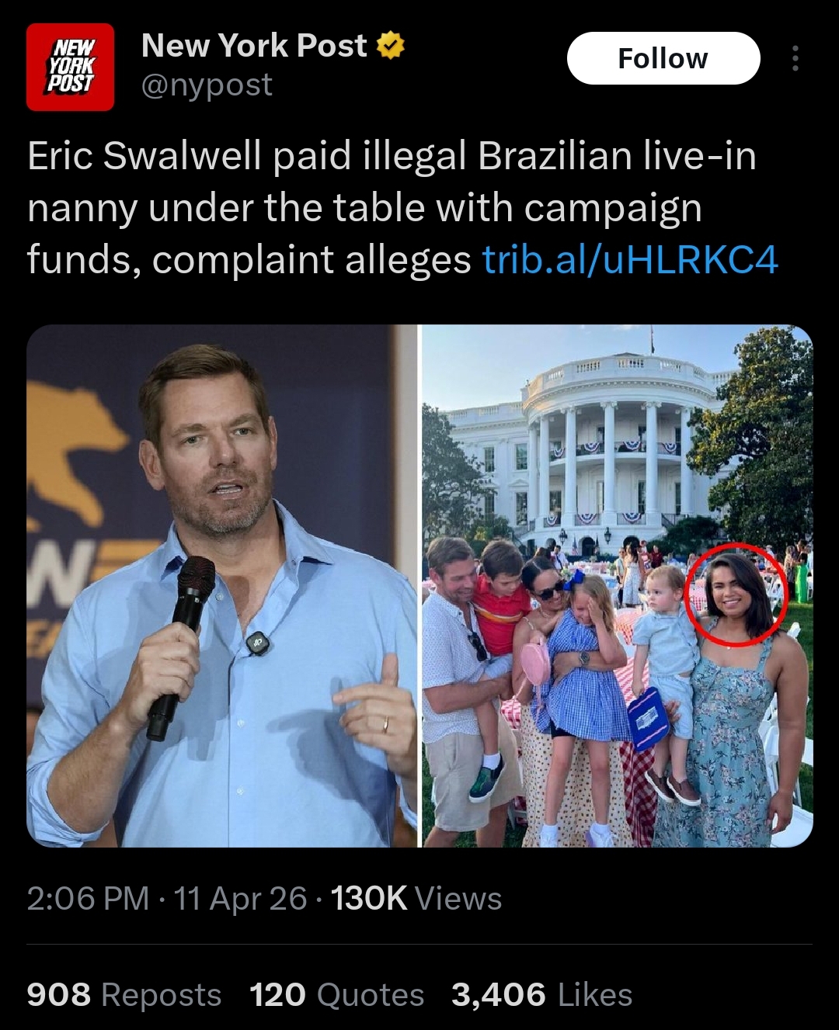
Task: View the White House family photo
Action: [618, 586]
